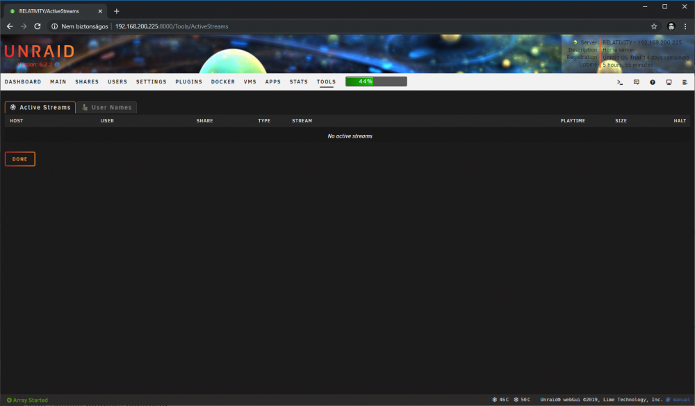Viewport: 695px width, 406px height.
Task: Click the Array Started status icon
Action: (9, 400)
